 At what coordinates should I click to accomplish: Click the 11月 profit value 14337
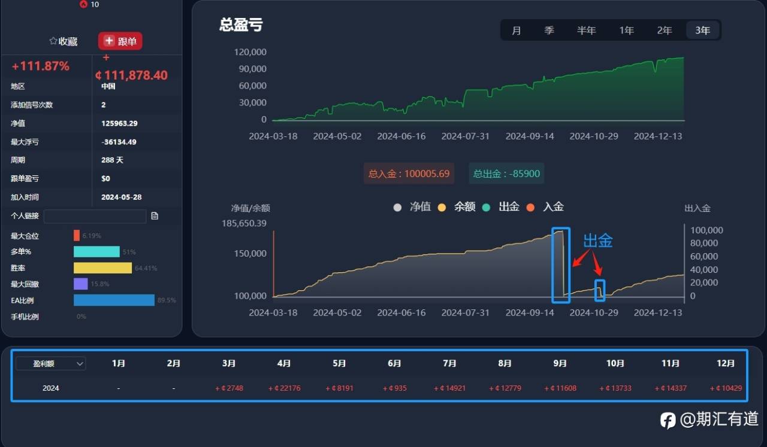[671, 388]
